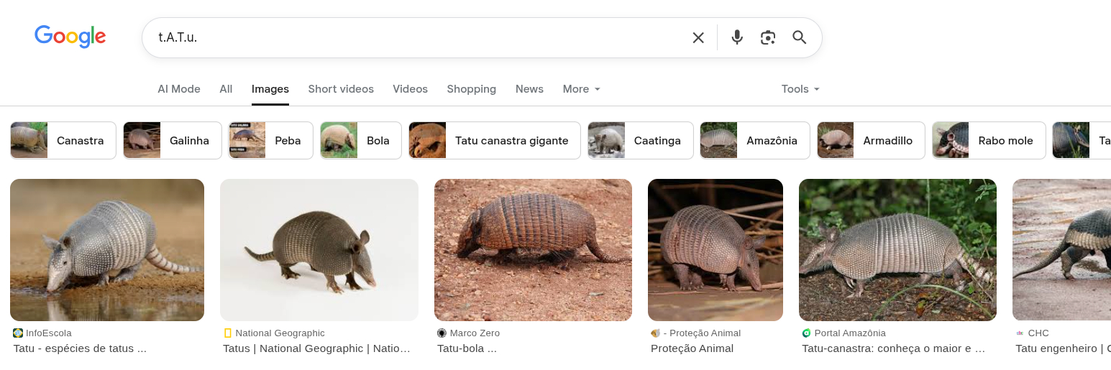Screen dimensions: 1111x370
Task: Click the Portal Amazônia source favicon
Action: click(x=807, y=333)
